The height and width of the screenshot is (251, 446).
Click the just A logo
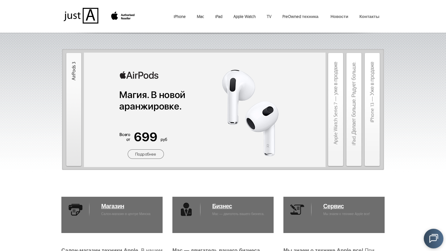click(81, 16)
